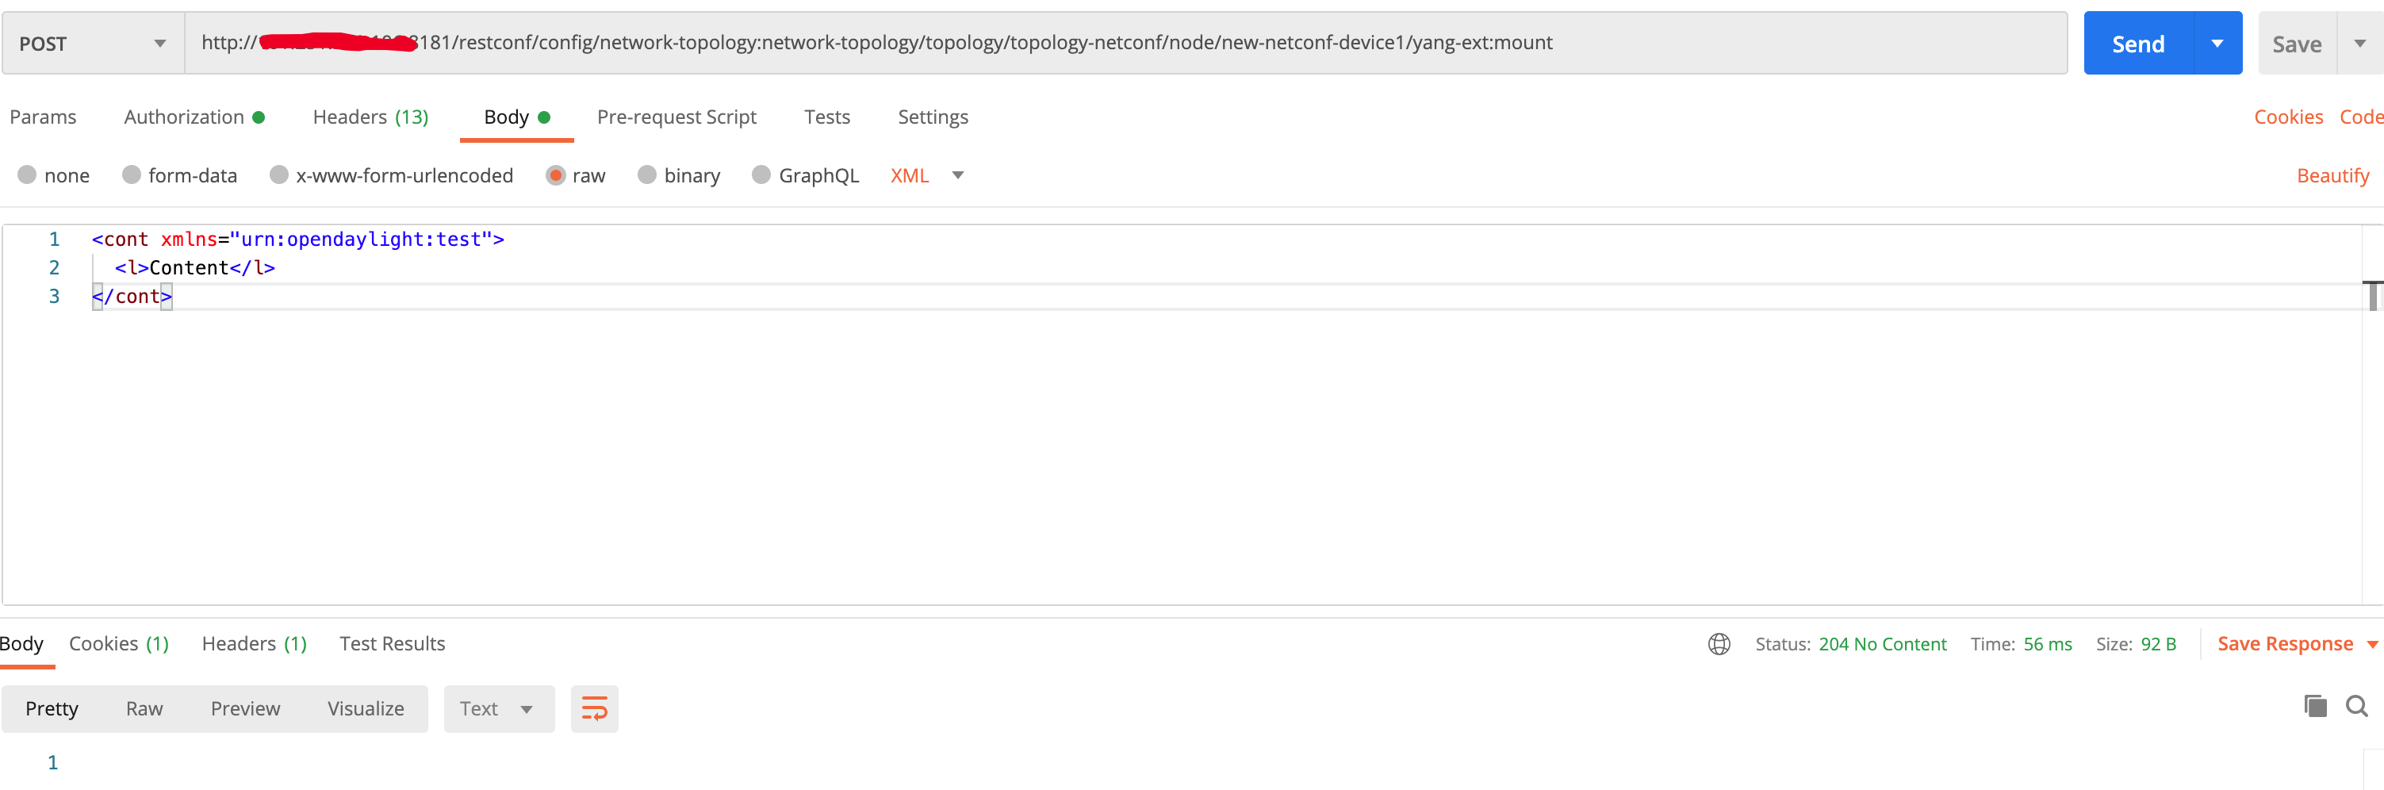Open the Cookies link

click(x=2288, y=117)
